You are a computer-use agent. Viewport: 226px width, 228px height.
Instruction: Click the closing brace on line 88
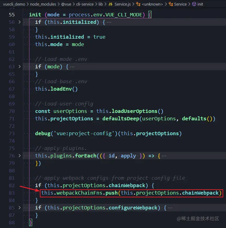click(x=31, y=222)
